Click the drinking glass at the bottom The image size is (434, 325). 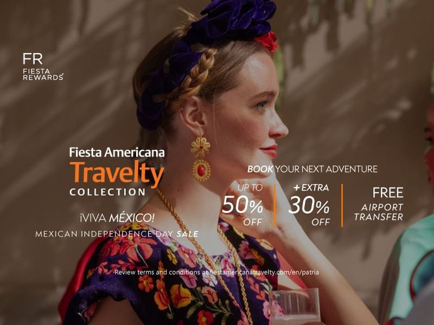pos(294,307)
